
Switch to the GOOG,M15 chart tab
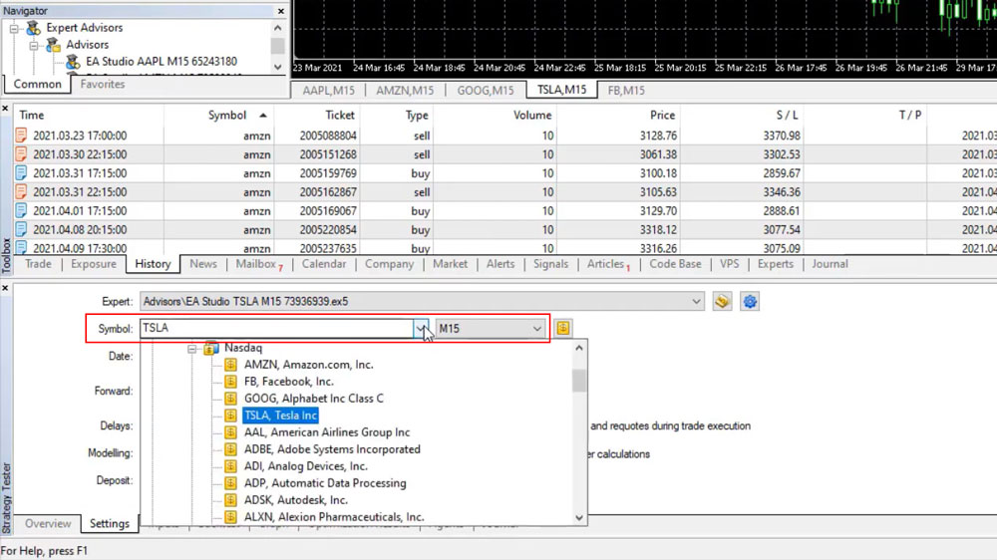pyautogui.click(x=486, y=91)
